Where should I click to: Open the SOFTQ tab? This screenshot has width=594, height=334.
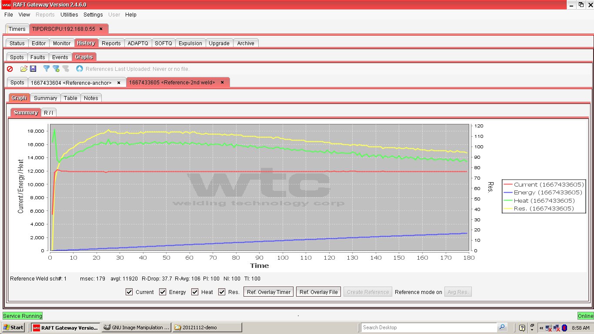(164, 43)
